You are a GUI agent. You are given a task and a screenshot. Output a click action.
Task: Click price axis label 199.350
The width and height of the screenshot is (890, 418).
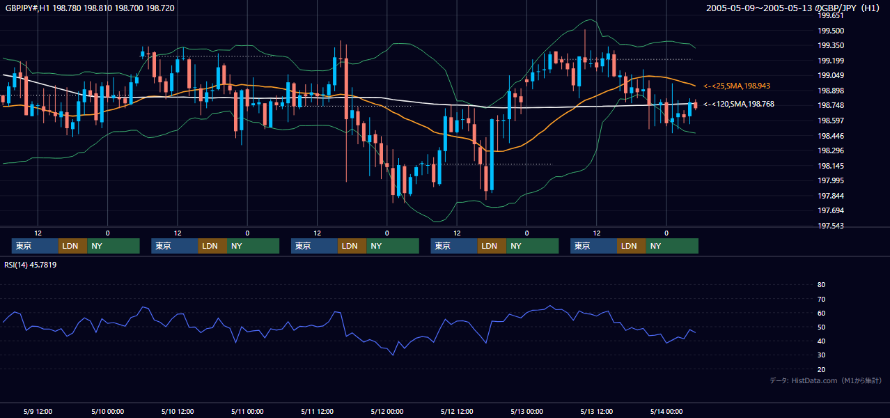[830, 45]
